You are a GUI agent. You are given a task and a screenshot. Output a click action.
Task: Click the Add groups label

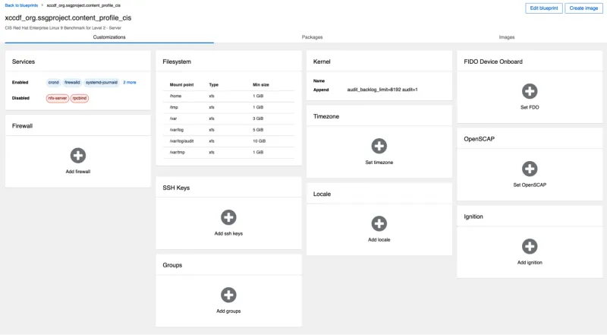[x=228, y=311]
